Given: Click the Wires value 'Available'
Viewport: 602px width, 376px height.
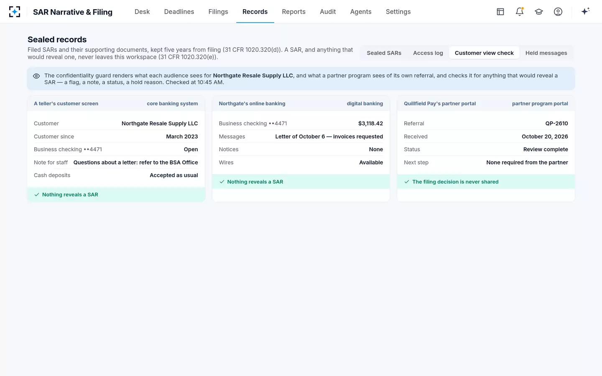Looking at the screenshot, I should click(x=371, y=163).
